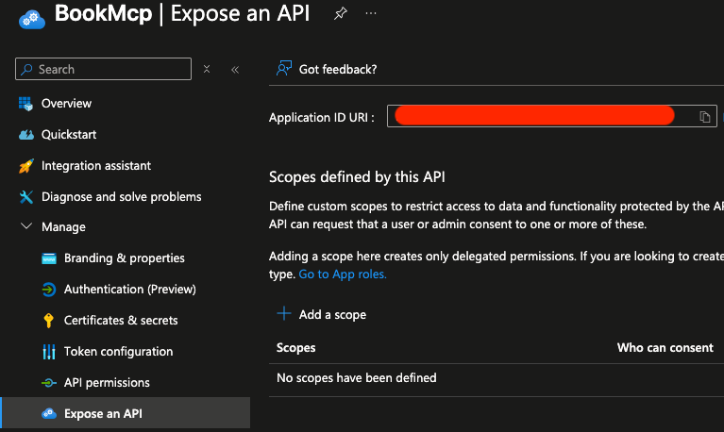Click the Who can consent column header
Viewport: 724px width, 432px height.
tap(665, 347)
